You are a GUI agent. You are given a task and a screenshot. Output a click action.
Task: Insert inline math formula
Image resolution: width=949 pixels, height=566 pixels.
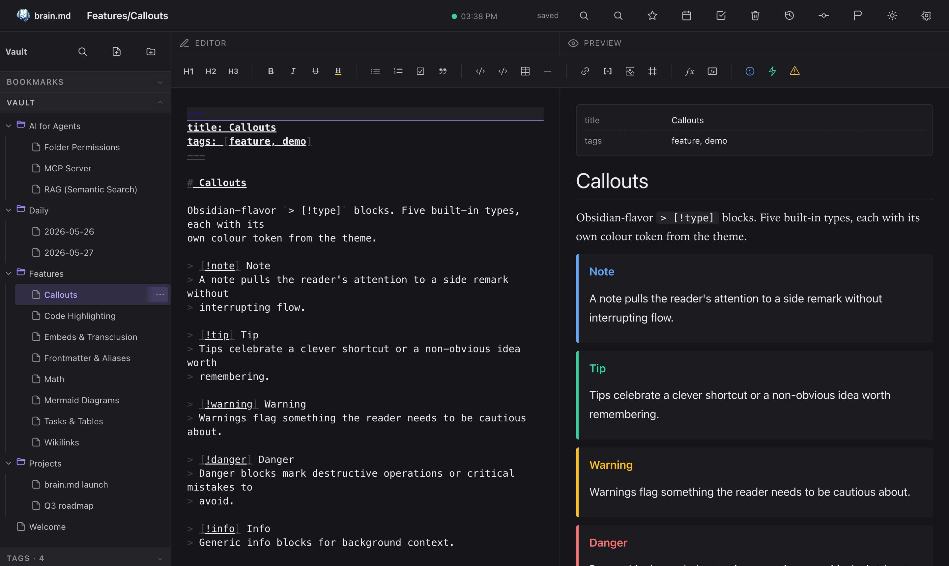(690, 71)
